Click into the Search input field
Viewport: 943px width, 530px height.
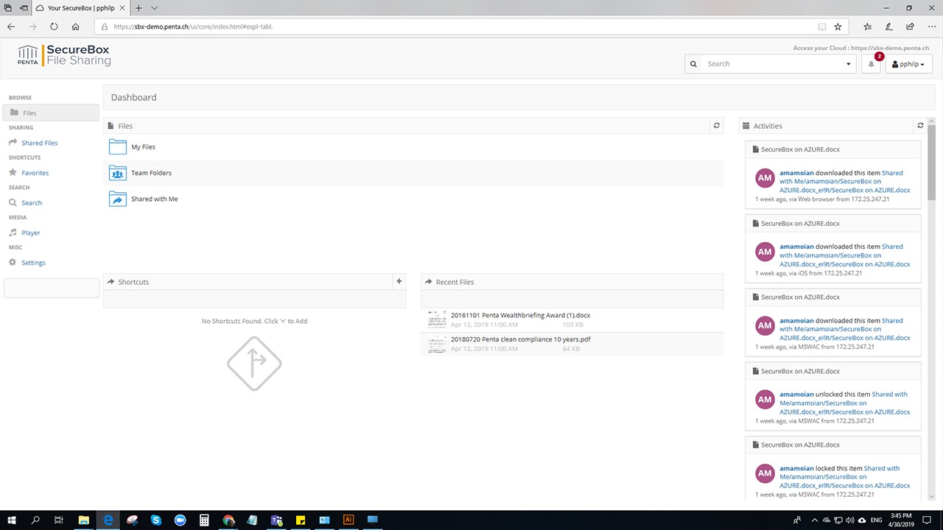[772, 64]
